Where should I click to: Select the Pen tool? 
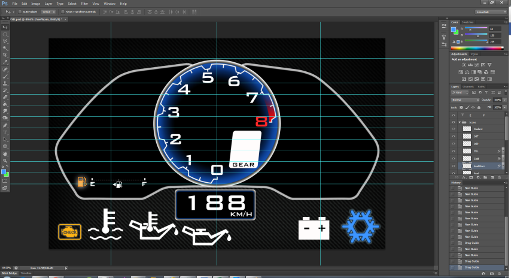(5, 125)
